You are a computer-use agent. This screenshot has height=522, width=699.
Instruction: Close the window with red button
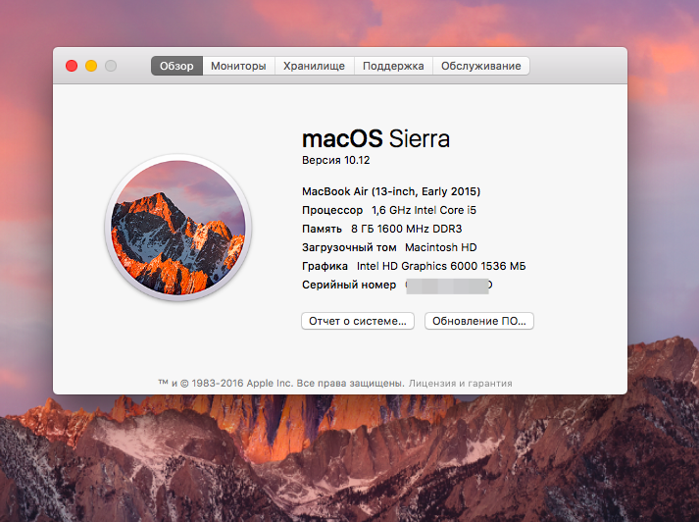(x=72, y=66)
